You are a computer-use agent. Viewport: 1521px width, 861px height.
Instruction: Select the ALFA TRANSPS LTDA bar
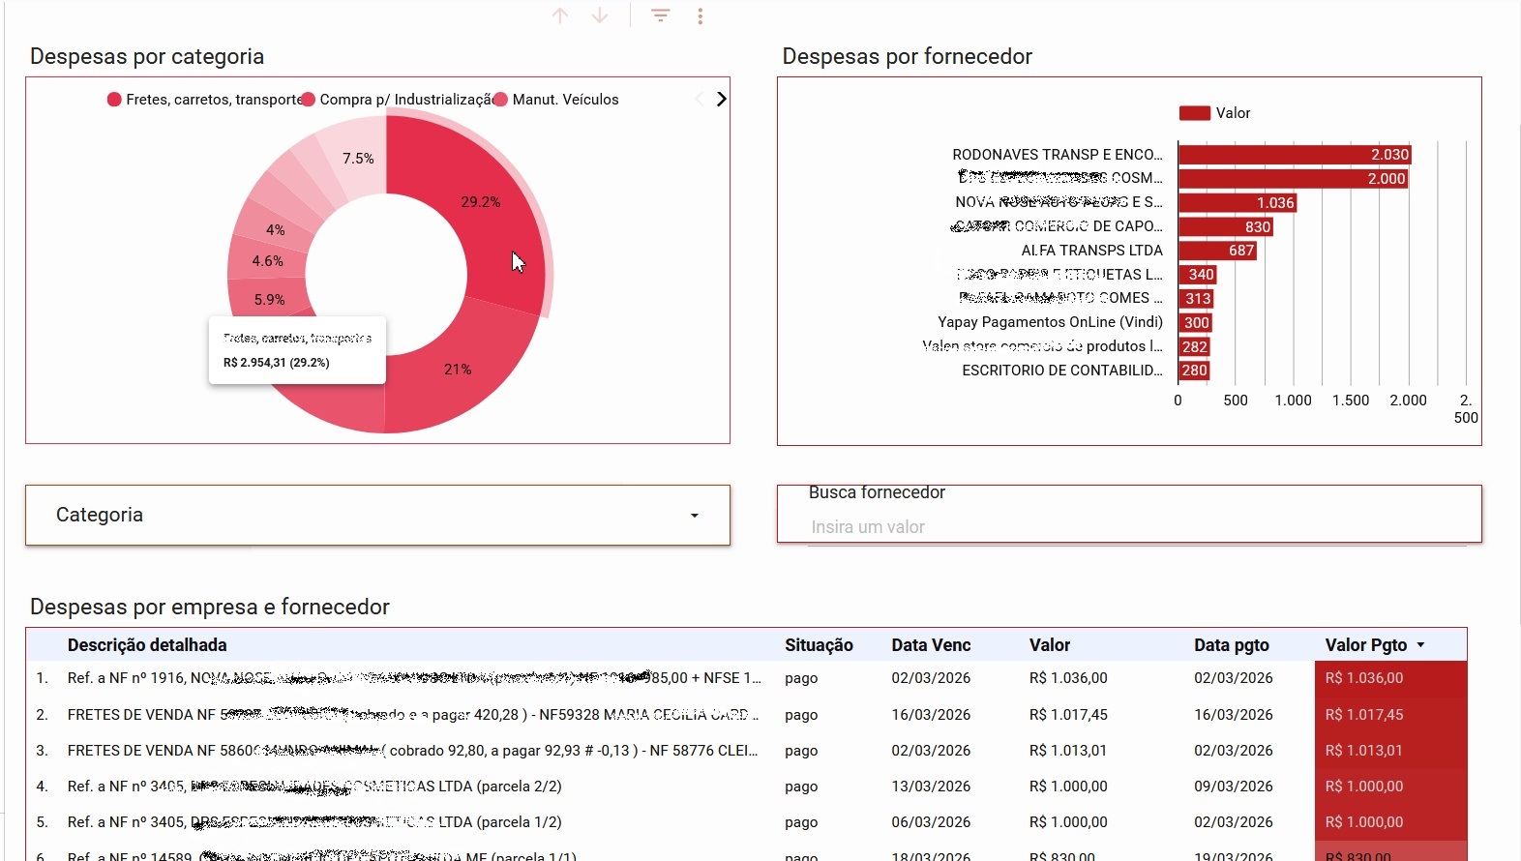point(1216,251)
